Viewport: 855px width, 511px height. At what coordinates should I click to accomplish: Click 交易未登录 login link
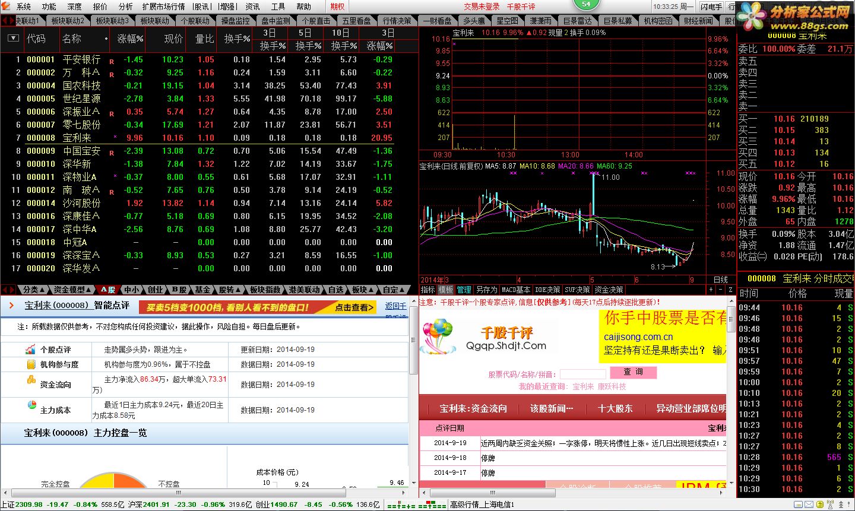click(x=482, y=7)
